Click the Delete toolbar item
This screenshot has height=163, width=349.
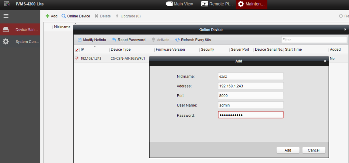[103, 16]
